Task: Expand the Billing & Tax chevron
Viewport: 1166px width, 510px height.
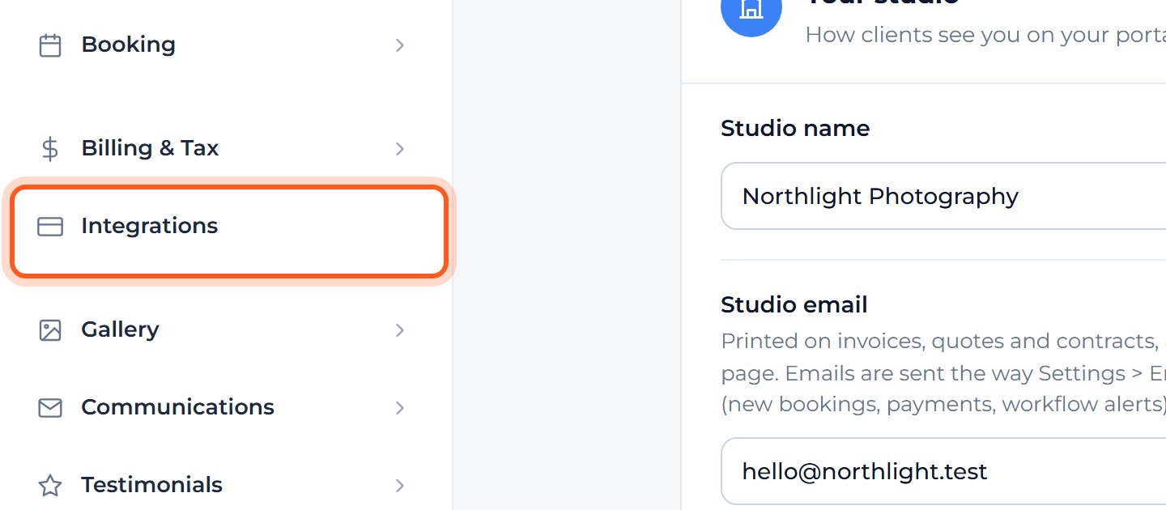Action: (x=399, y=149)
